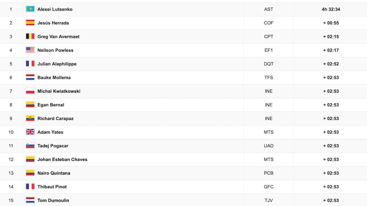Click the winning time 4h 32:34
This screenshot has width=367, height=206.
click(x=331, y=9)
